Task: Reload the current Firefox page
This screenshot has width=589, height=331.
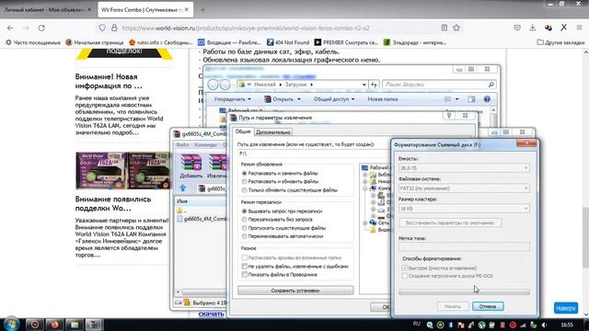Action: pyautogui.click(x=41, y=28)
